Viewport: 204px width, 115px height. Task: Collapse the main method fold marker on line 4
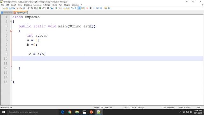11,31
